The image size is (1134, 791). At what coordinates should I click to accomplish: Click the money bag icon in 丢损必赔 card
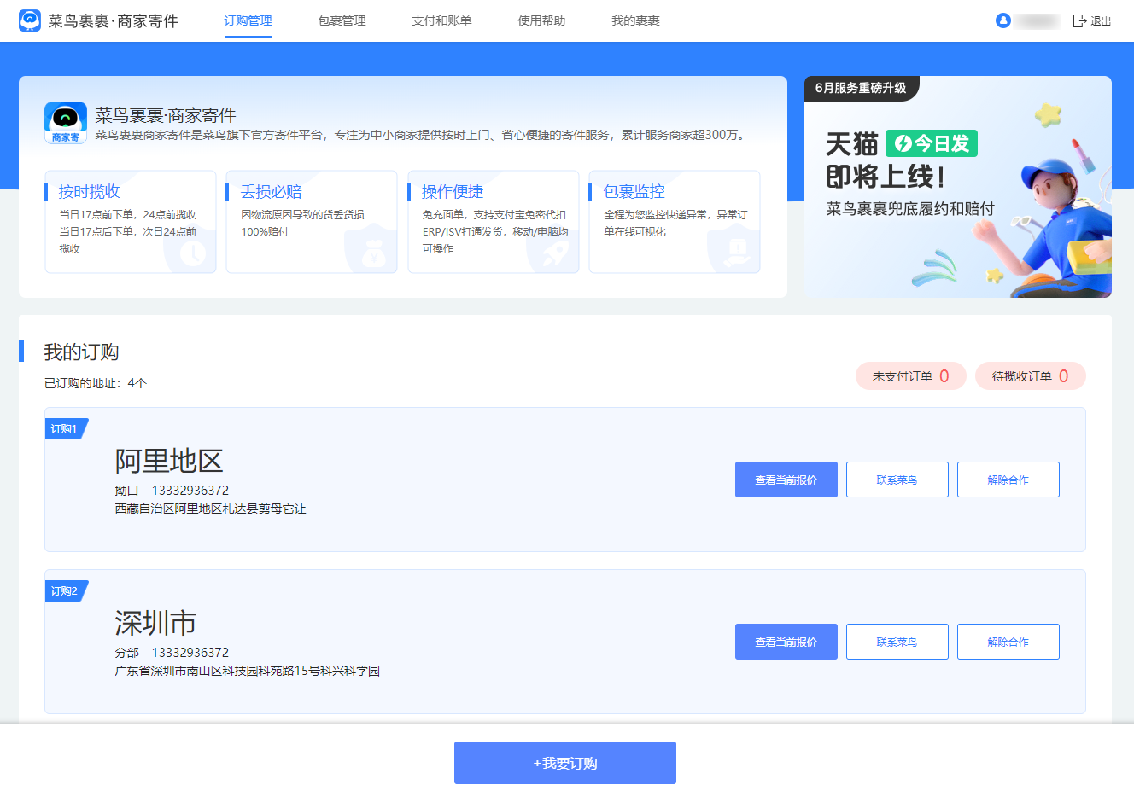coord(374,253)
